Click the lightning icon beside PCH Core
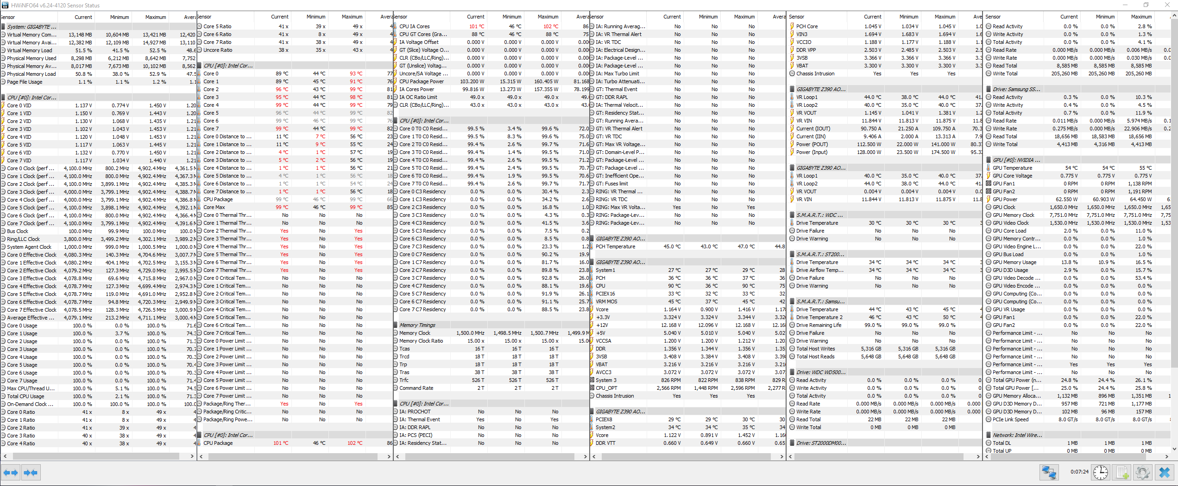1178x486 pixels. tap(792, 26)
